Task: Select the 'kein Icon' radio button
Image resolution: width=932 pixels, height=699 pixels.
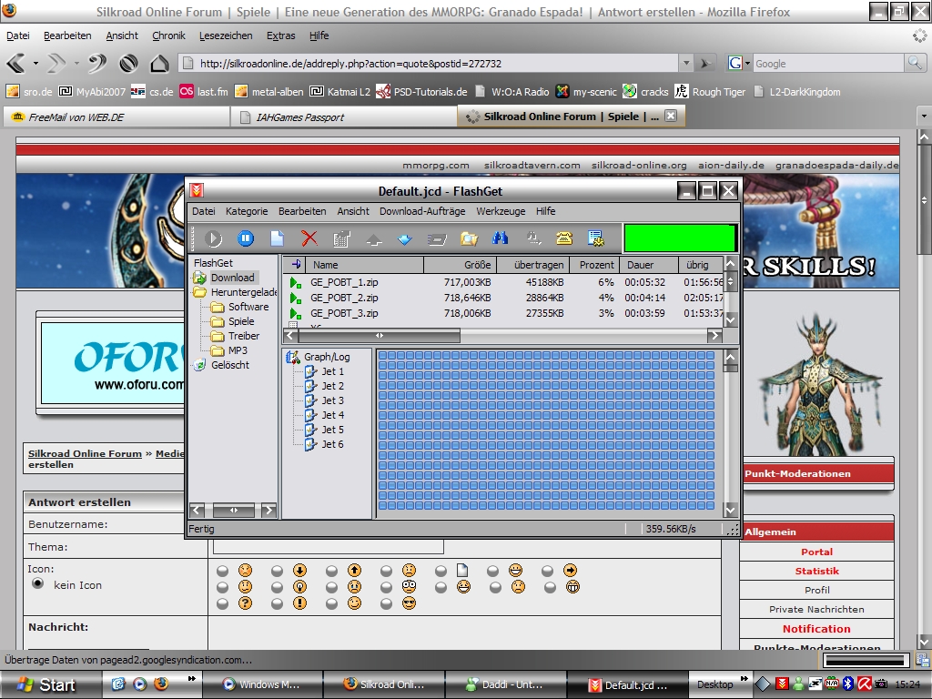Action: (x=38, y=583)
